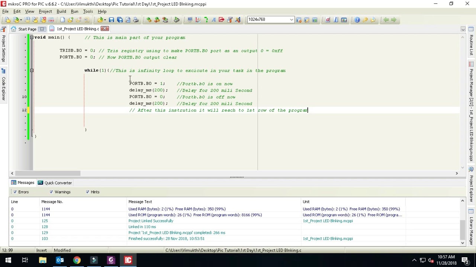Open File Explorer from taskbar
Image resolution: width=476 pixels, height=267 pixels.
click(42, 260)
